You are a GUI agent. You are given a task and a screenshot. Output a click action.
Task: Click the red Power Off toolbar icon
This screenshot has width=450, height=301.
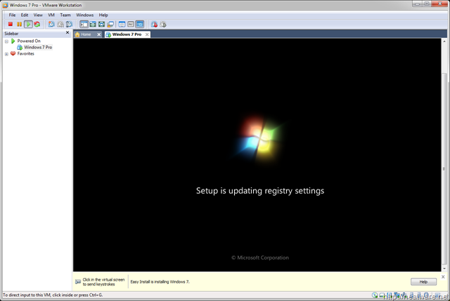point(11,25)
